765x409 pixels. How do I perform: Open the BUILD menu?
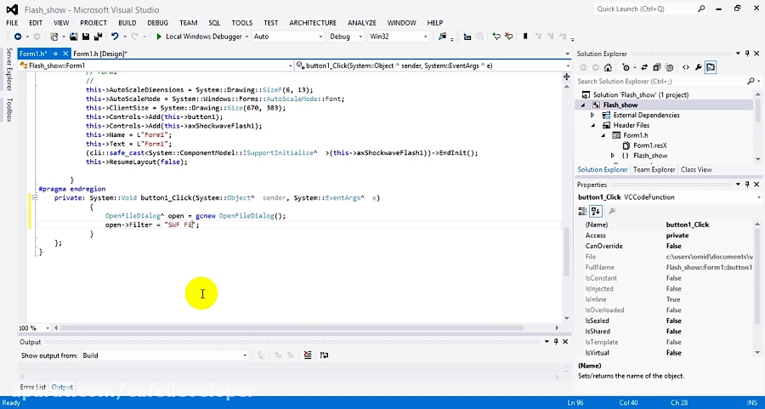[x=127, y=23]
